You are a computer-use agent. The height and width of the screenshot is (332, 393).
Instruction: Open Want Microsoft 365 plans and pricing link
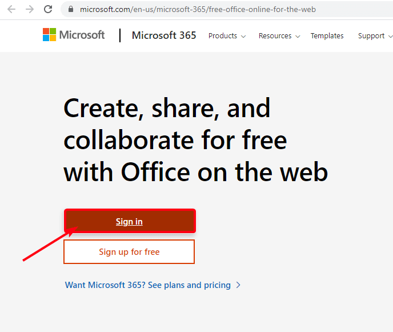[148, 285]
